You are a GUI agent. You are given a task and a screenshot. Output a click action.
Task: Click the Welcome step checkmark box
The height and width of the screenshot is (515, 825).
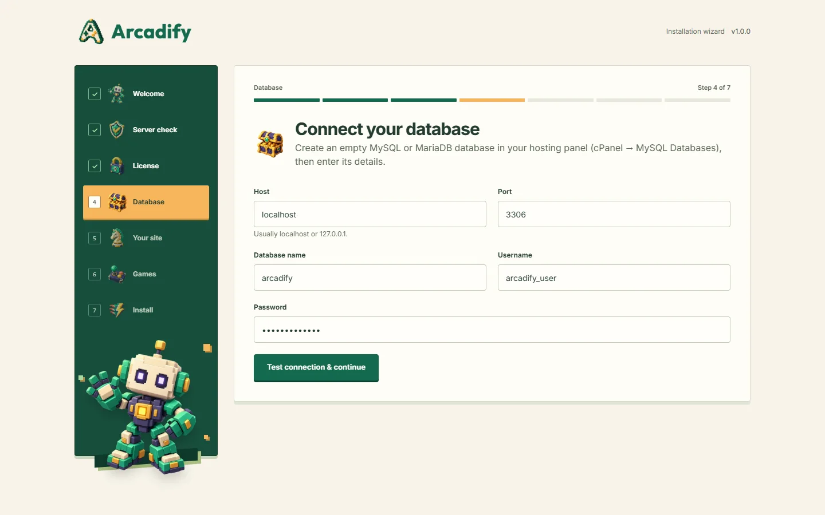[95, 94]
